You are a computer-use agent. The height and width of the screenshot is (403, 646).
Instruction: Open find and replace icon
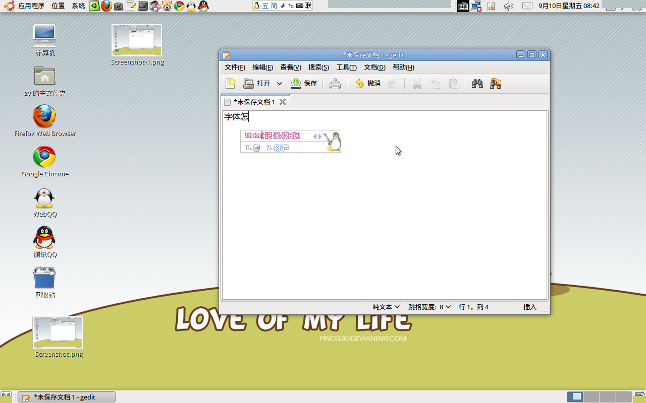tap(496, 84)
